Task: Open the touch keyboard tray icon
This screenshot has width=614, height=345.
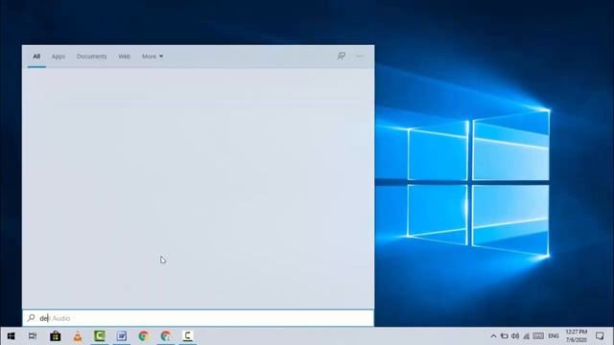Action: tap(538, 336)
